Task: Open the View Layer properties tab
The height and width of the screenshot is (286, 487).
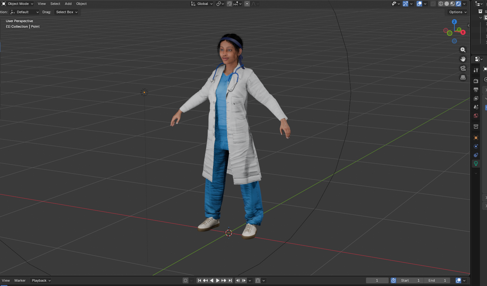Action: [x=476, y=98]
